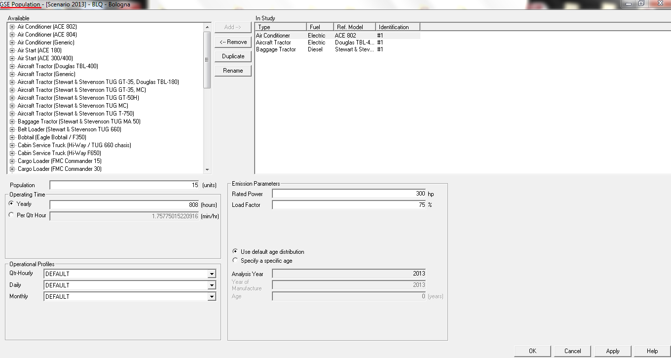Image resolution: width=671 pixels, height=358 pixels.
Task: Click the Population input field
Action: coord(124,185)
